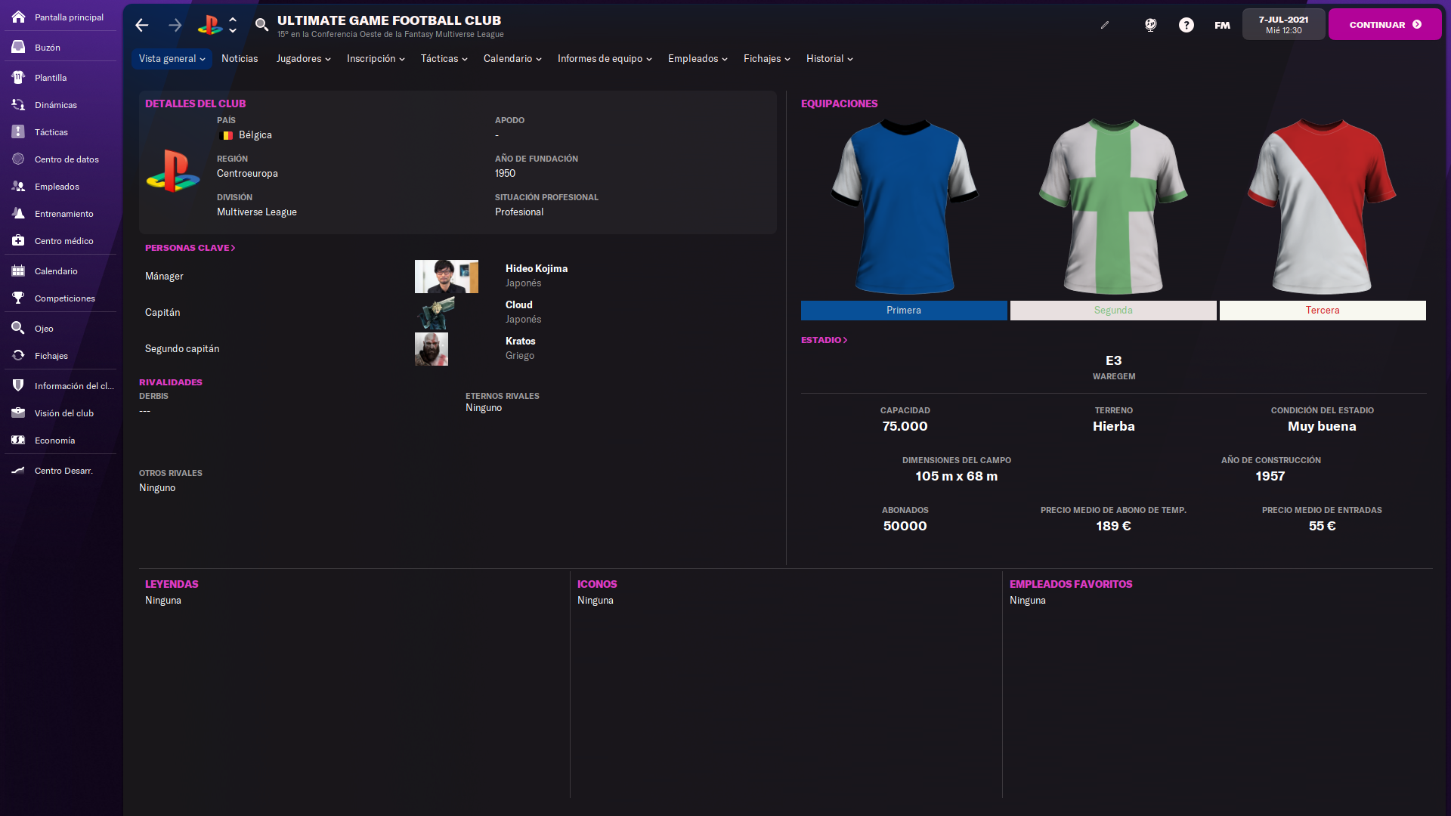Viewport: 1451px width, 816px height.
Task: Open manager Hideo Kojima profile
Action: 536,268
